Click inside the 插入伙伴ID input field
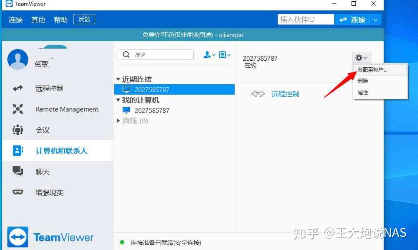The width and height of the screenshot is (418, 250). (305, 19)
